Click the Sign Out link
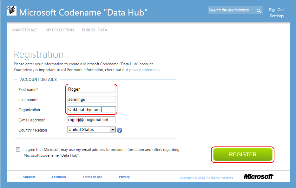Viewport: 296px width, 188px height. (276, 10)
